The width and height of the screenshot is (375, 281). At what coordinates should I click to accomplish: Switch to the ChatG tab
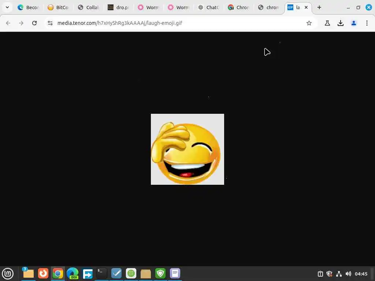(208, 7)
